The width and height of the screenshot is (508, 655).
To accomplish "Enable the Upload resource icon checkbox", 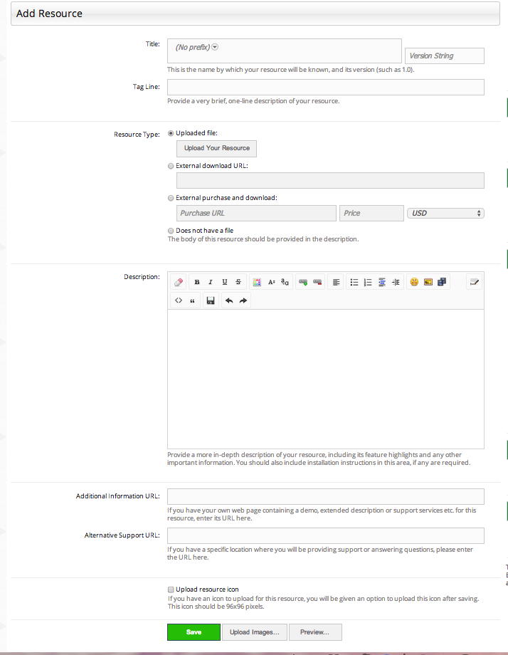I will pos(171,589).
